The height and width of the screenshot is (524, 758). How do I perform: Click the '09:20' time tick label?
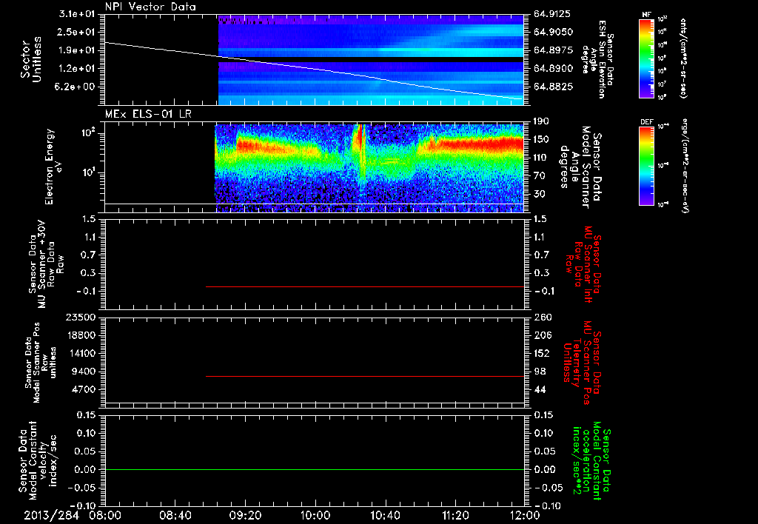[245, 515]
